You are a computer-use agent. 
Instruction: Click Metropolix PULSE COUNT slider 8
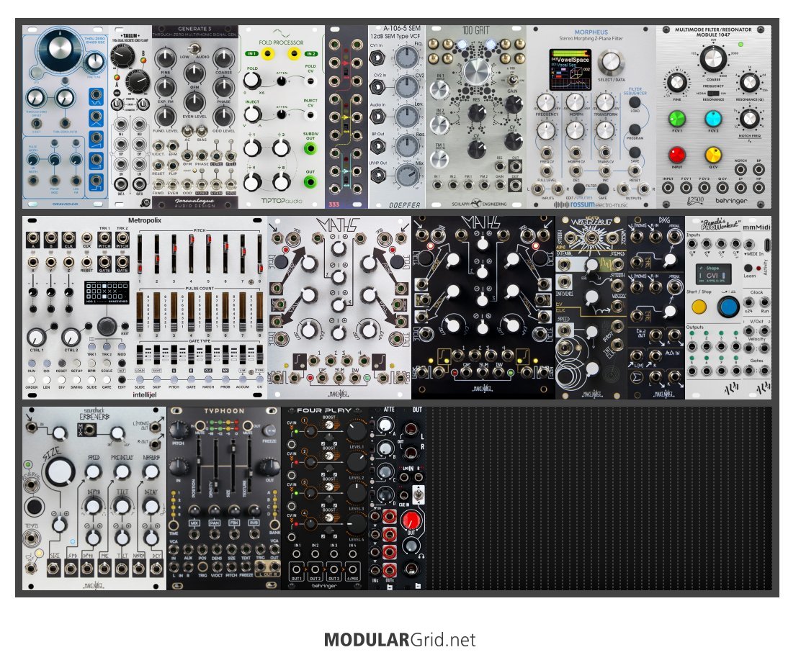(259, 310)
